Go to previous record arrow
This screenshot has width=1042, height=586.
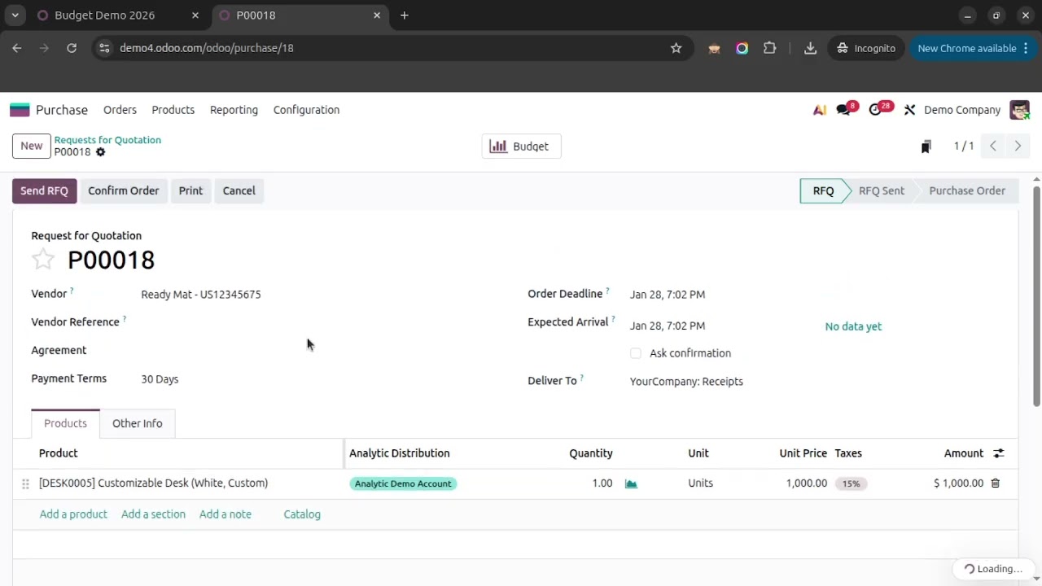(993, 146)
